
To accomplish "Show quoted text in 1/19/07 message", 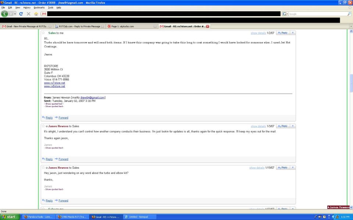I will point(54,190).
